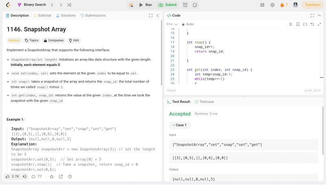Switch to the Test Result tab
This screenshot has width=326, height=185.
[178, 102]
